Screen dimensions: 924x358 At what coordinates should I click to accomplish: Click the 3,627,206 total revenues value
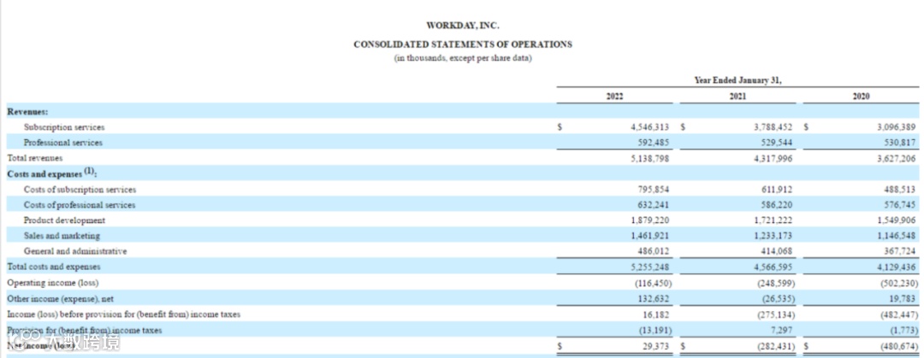(x=897, y=158)
